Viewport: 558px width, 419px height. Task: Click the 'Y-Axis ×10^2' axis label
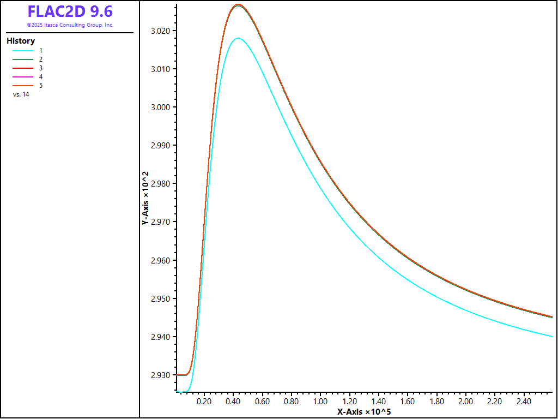click(145, 198)
